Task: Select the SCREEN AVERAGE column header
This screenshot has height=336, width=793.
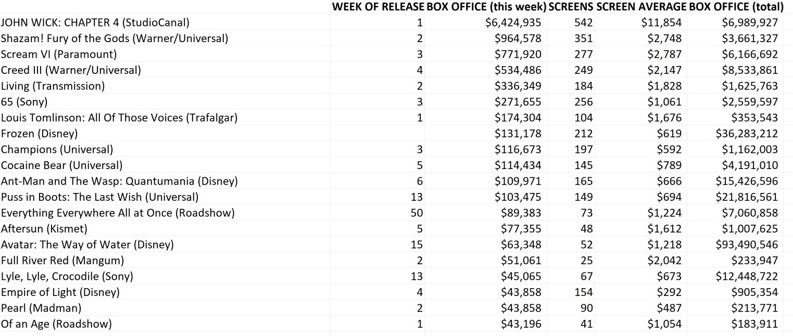Action: tap(641, 7)
